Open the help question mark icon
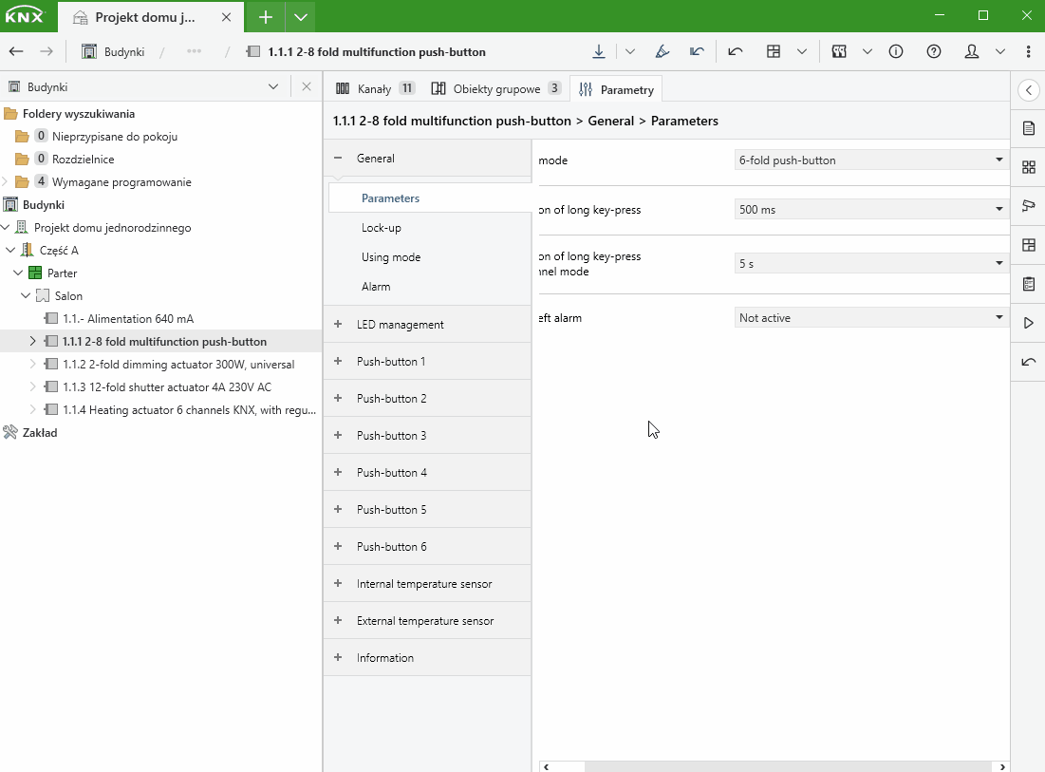The width and height of the screenshot is (1045, 772). [x=934, y=52]
